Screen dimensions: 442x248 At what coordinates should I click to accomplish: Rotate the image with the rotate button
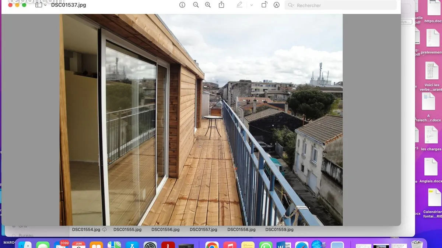point(264,5)
